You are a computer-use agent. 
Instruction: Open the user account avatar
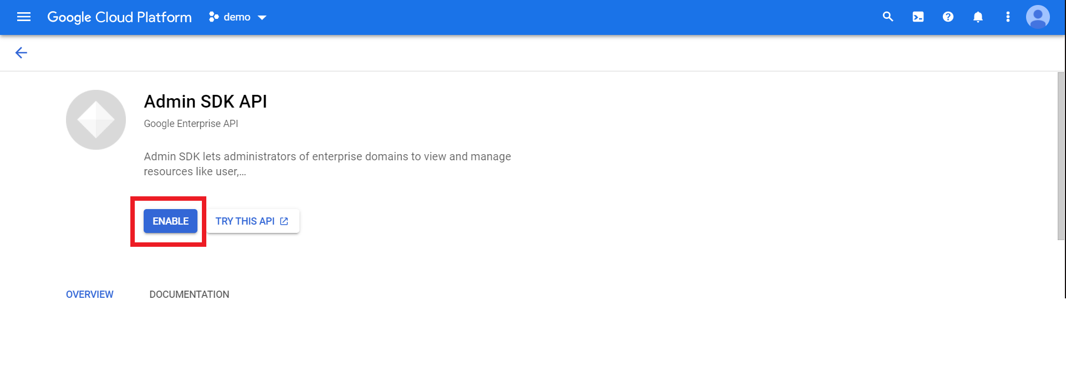point(1038,17)
